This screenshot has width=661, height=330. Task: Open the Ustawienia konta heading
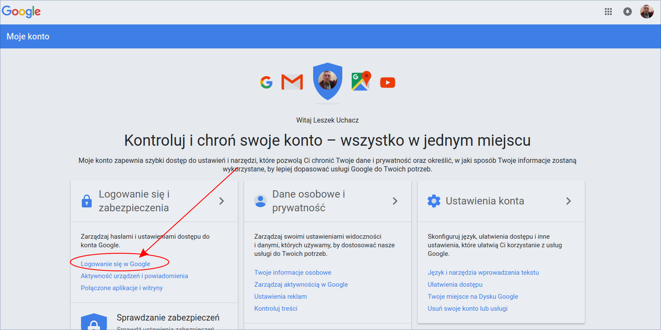coord(485,201)
